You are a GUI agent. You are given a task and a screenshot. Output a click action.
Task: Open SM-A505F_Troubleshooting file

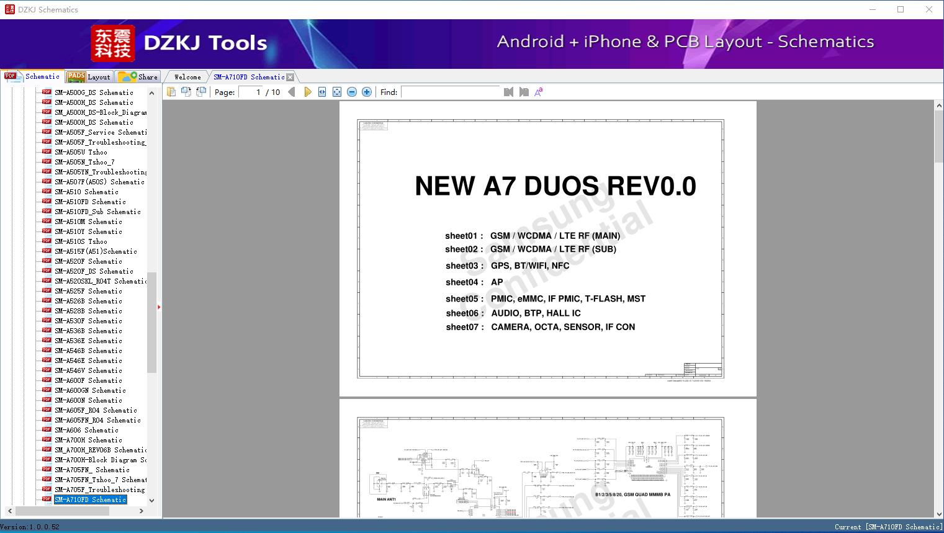click(100, 142)
